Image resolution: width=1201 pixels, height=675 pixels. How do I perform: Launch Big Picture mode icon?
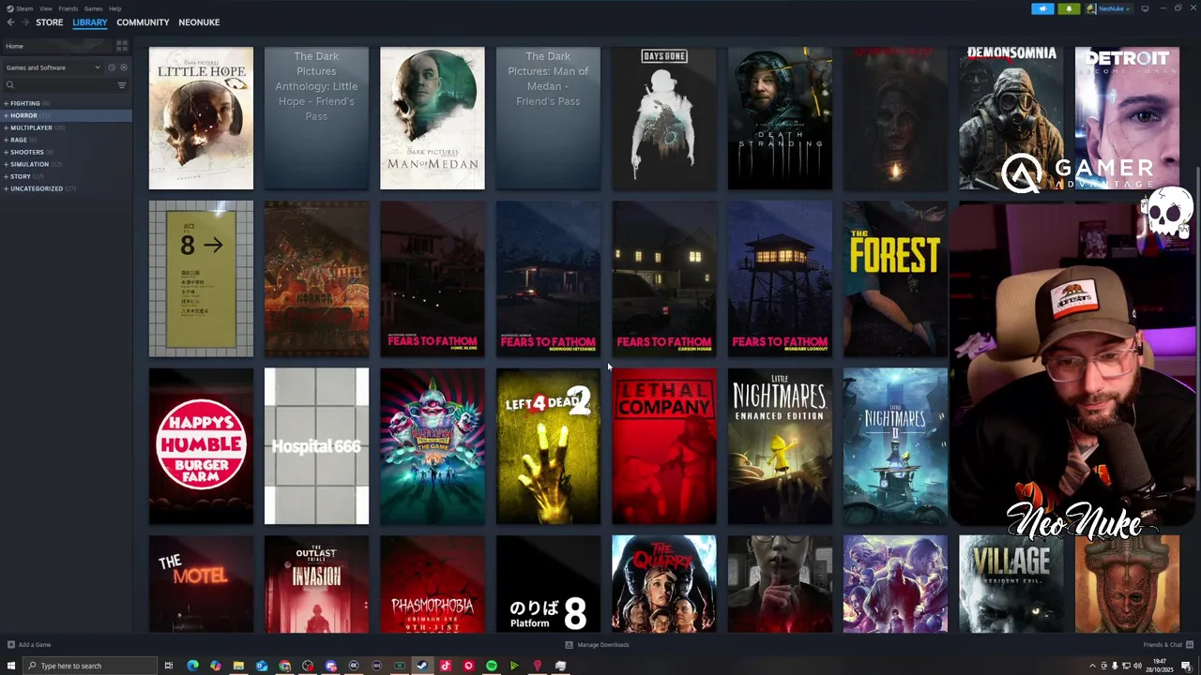point(1145,8)
